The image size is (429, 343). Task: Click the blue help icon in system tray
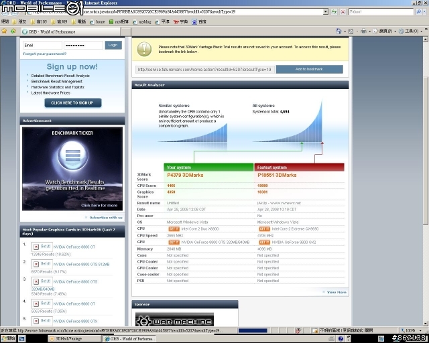point(341,338)
